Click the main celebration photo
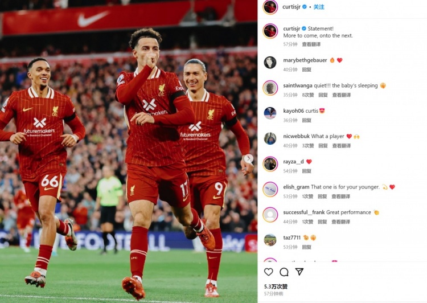The image size is (427, 303). pos(129,151)
